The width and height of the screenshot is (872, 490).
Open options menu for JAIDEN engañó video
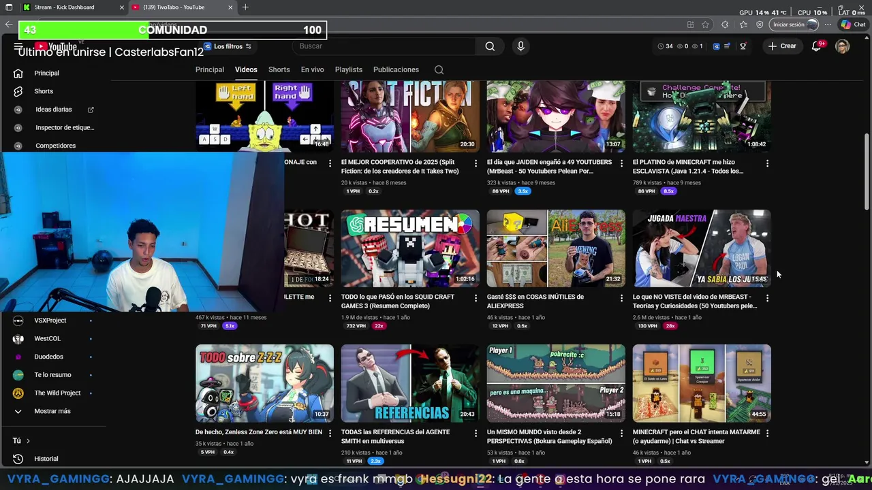[x=621, y=163]
